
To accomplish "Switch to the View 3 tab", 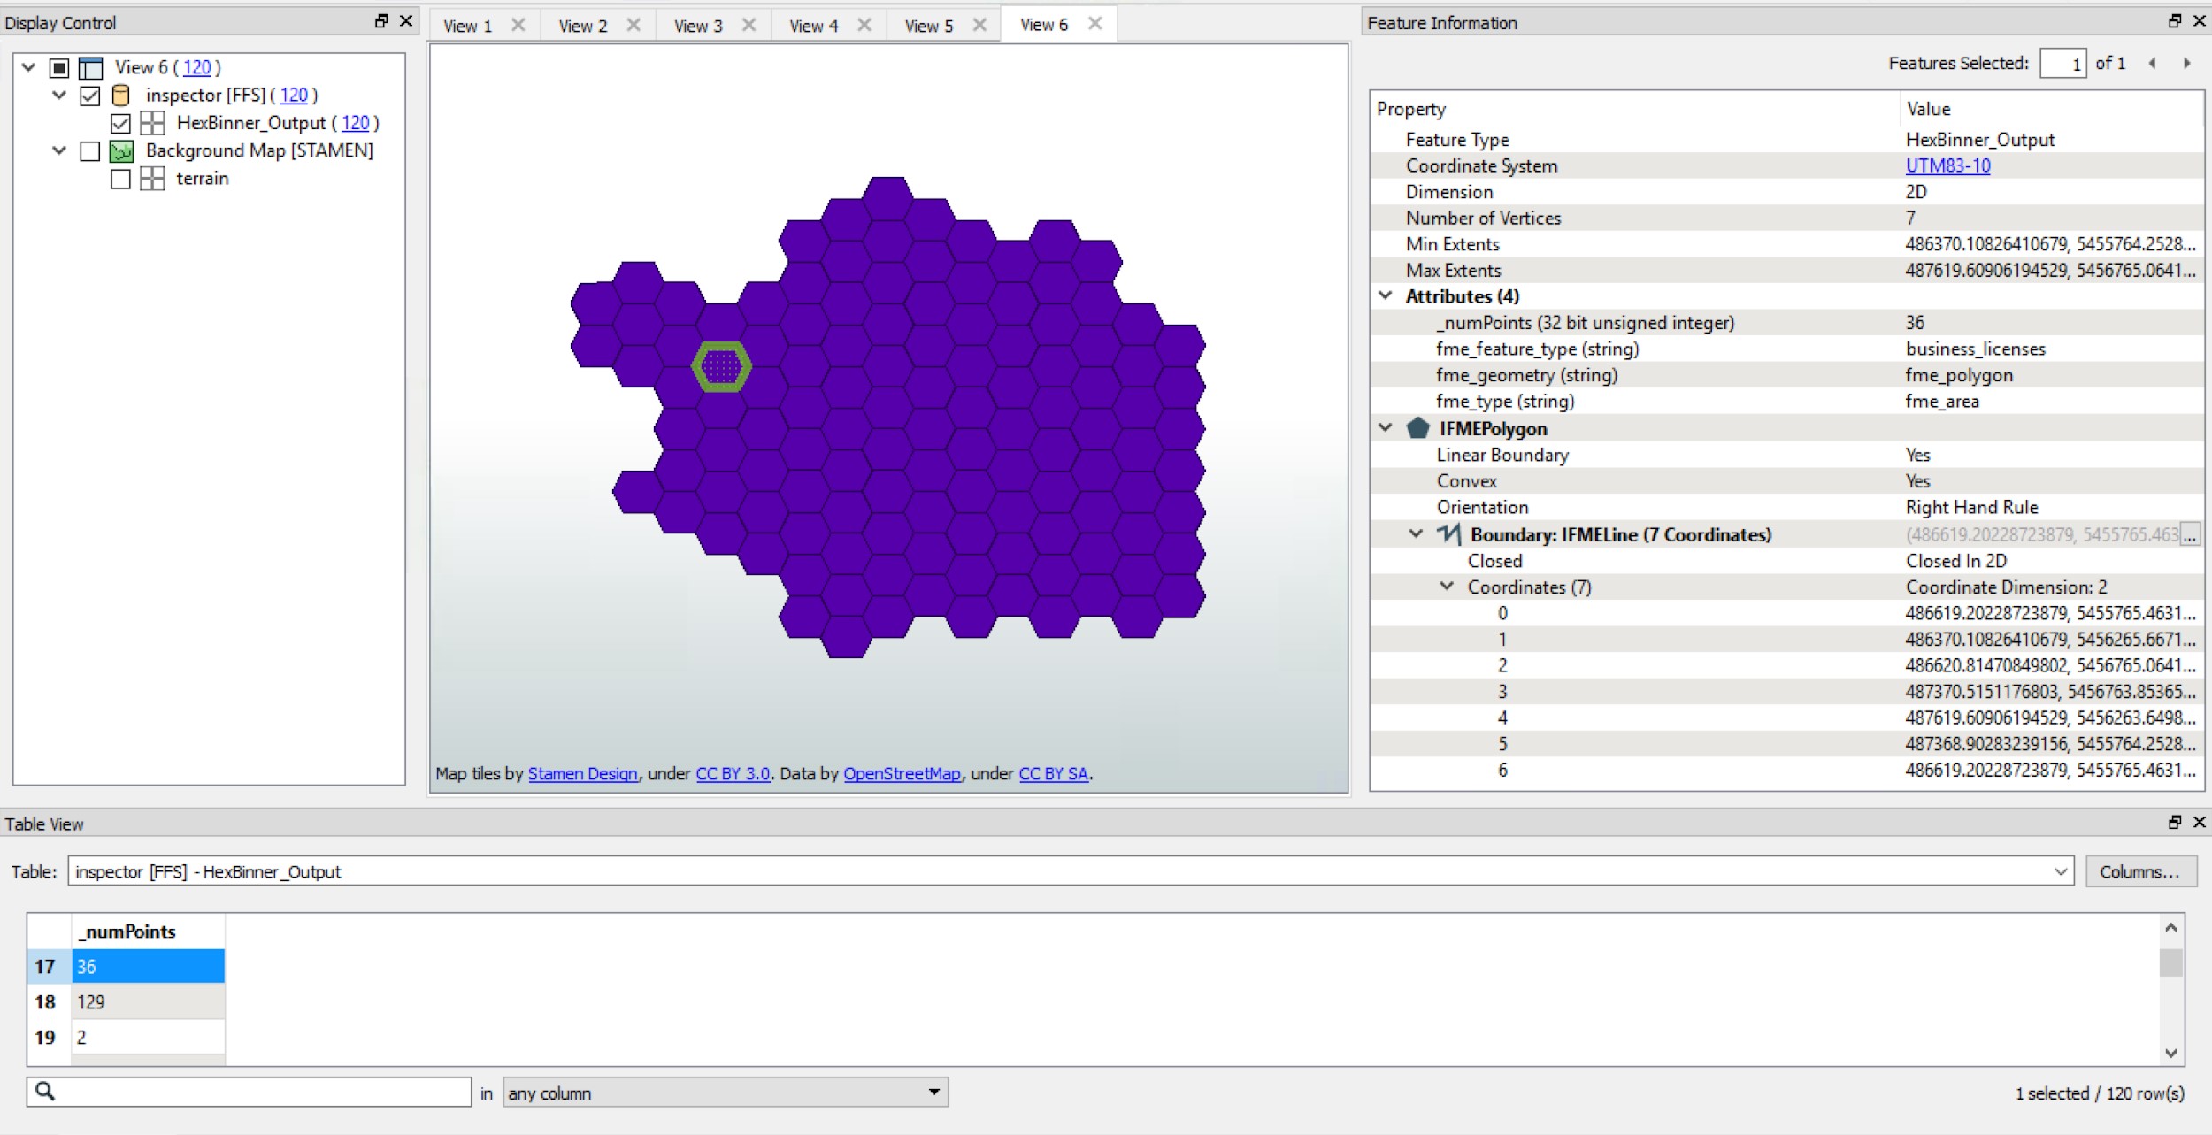I will pos(698,26).
